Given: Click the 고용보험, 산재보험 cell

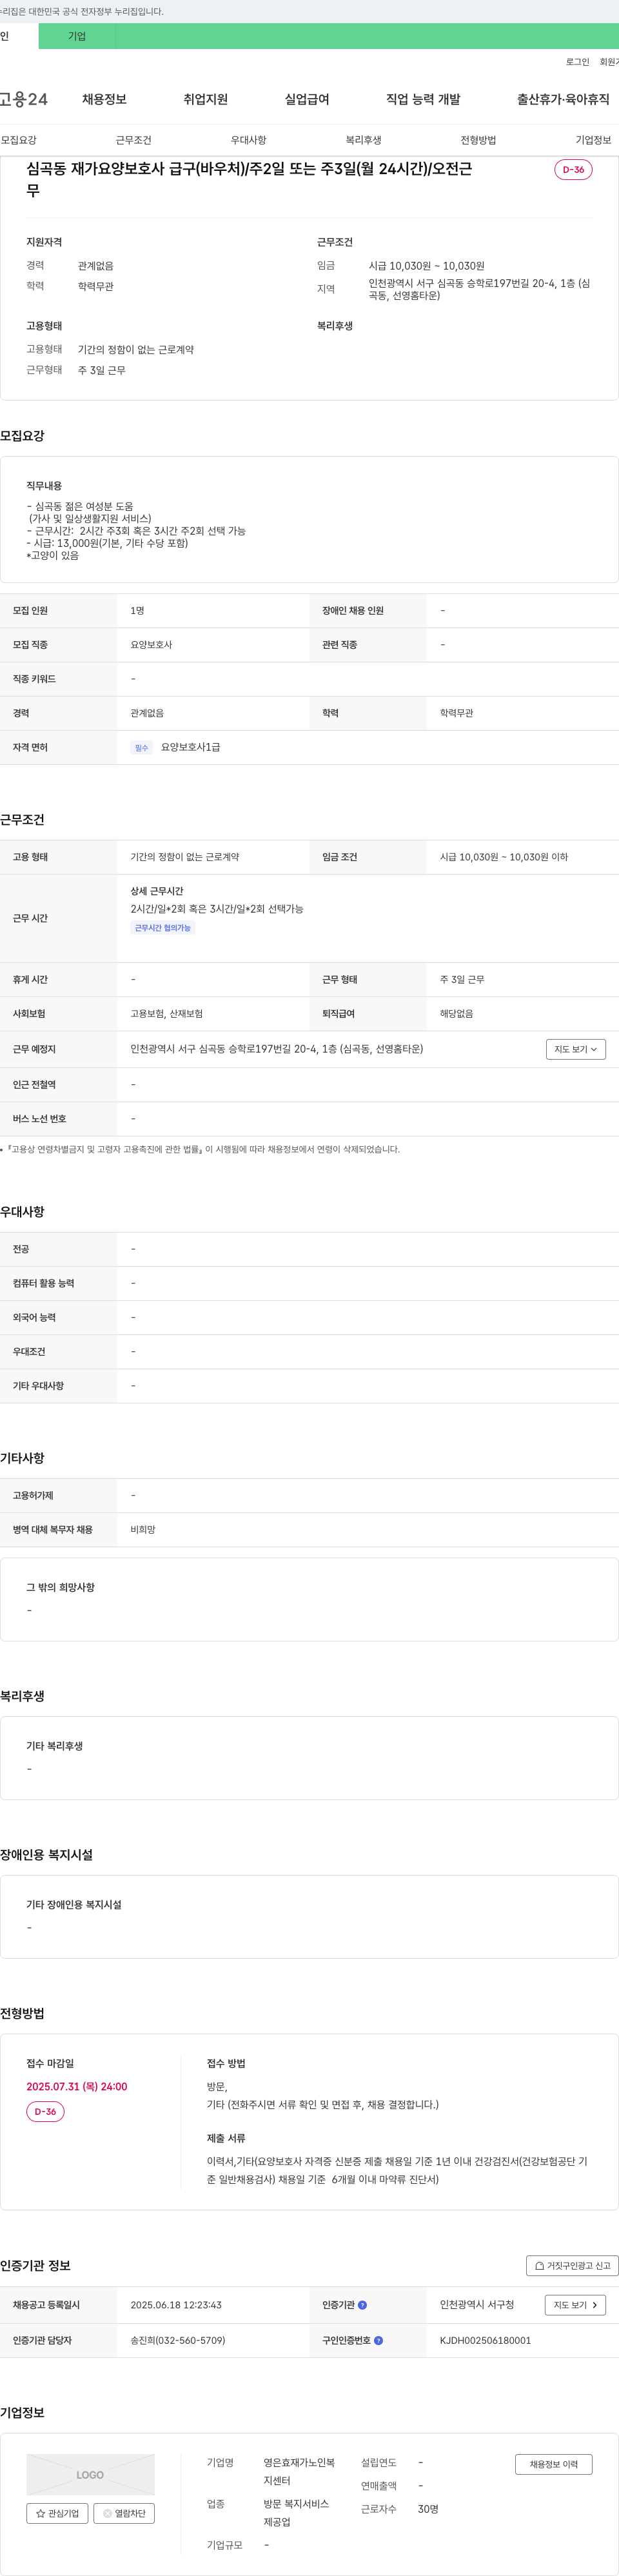Looking at the screenshot, I should coord(167,1013).
